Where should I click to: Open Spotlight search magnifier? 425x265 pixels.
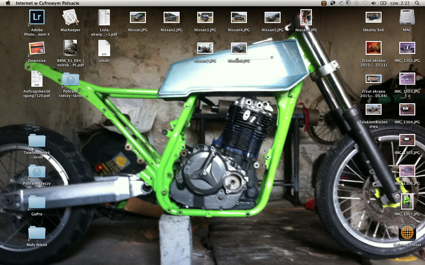pos(417,3)
